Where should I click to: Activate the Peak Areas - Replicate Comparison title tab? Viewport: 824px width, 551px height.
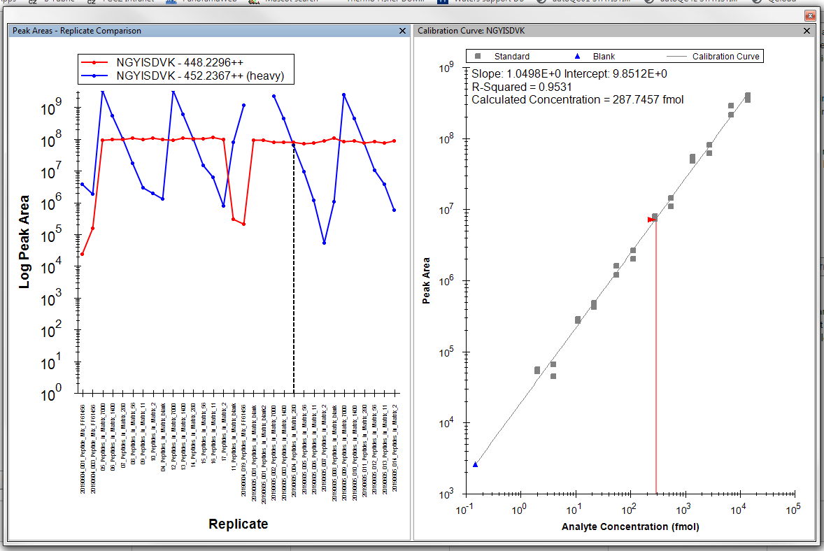(x=77, y=31)
